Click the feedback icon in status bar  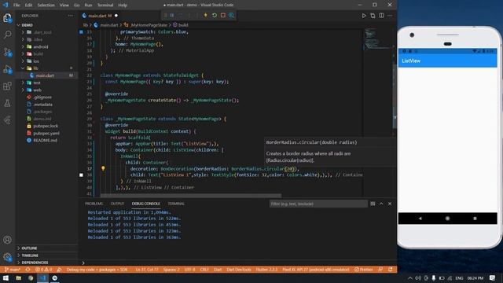pyautogui.click(x=380, y=270)
